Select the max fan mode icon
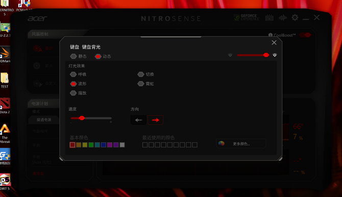Image resolution: width=342 pixels, height=197 pixels. coord(37,65)
